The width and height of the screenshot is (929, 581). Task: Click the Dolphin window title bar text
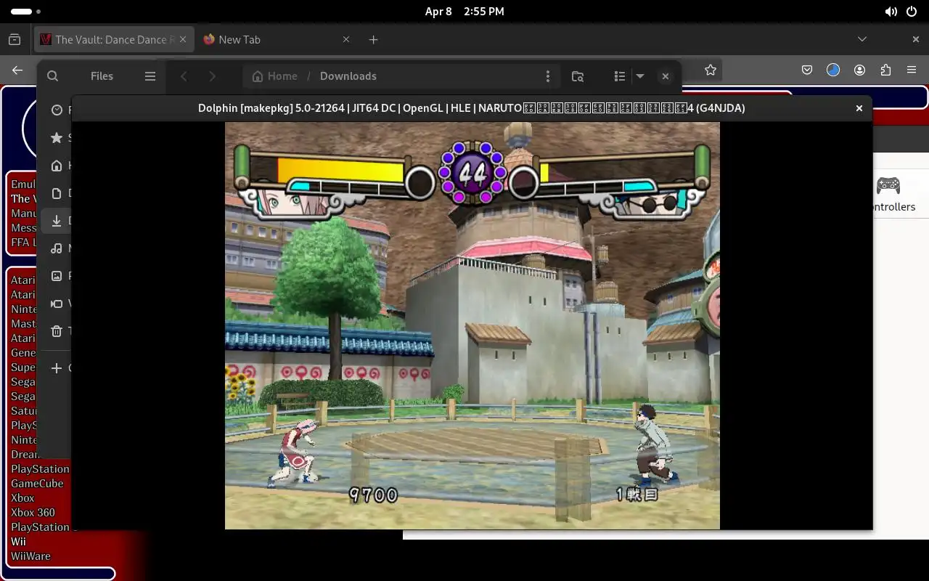tap(472, 108)
